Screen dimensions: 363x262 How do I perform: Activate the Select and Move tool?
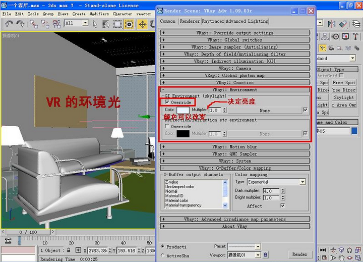click(142, 24)
